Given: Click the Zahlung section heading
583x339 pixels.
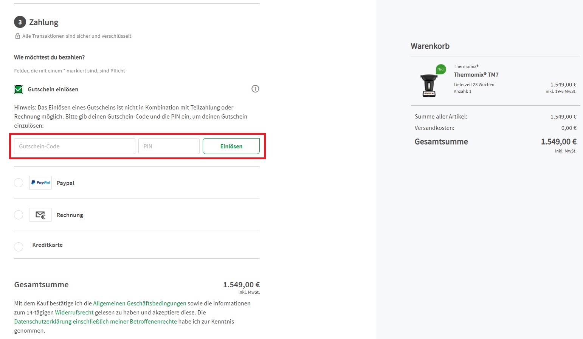Looking at the screenshot, I should (x=44, y=22).
